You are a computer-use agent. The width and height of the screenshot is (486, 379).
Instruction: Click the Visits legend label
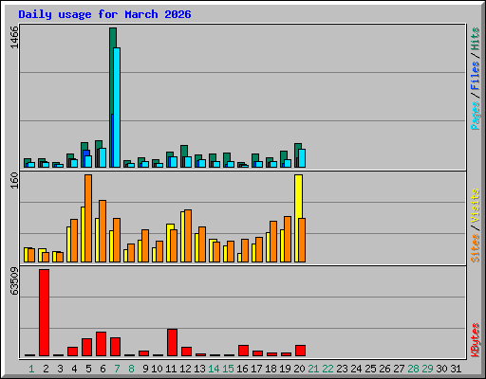coord(475,206)
